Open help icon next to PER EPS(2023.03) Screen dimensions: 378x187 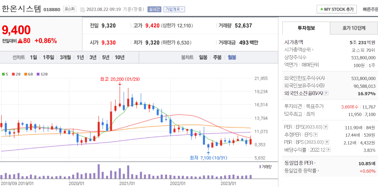click(326, 127)
